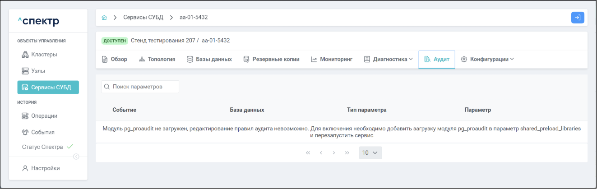Click the logout icon button
Image resolution: width=597 pixels, height=189 pixels.
point(578,18)
